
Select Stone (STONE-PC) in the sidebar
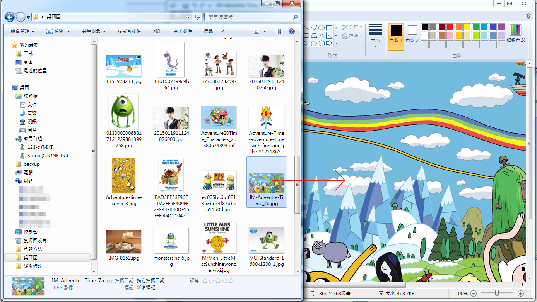point(48,155)
